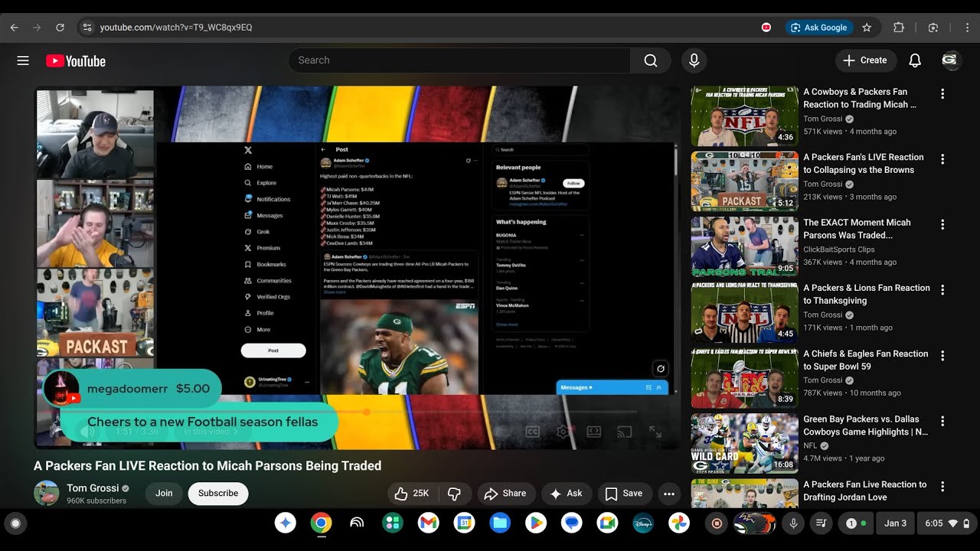This screenshot has width=980, height=551.
Task: Switch player to theater mode
Action: click(x=593, y=432)
